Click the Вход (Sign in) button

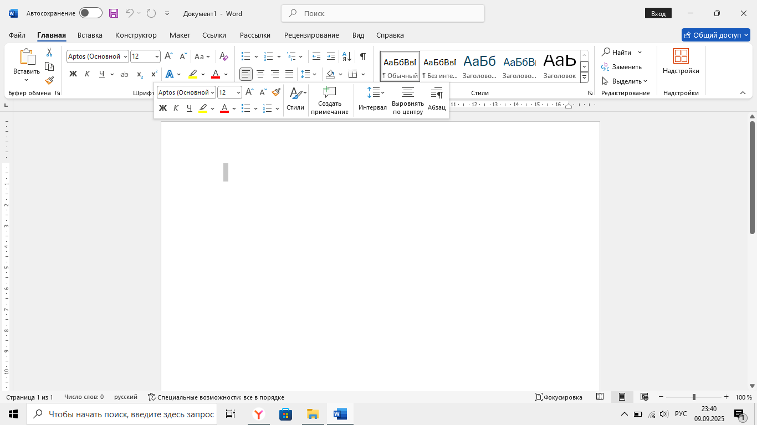[658, 13]
